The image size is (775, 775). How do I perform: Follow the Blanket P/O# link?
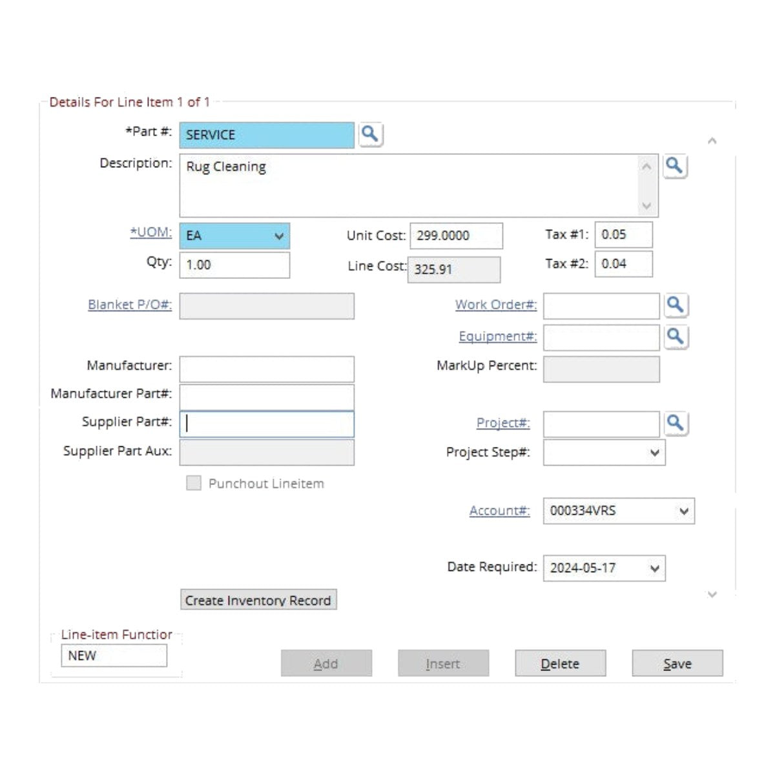tap(130, 305)
